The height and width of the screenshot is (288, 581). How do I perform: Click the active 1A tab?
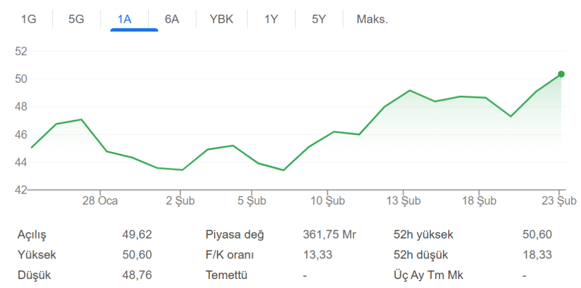tap(124, 19)
